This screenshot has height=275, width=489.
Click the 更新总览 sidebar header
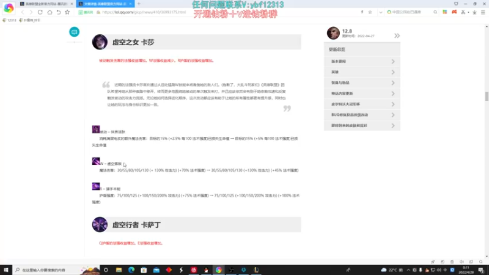362,50
